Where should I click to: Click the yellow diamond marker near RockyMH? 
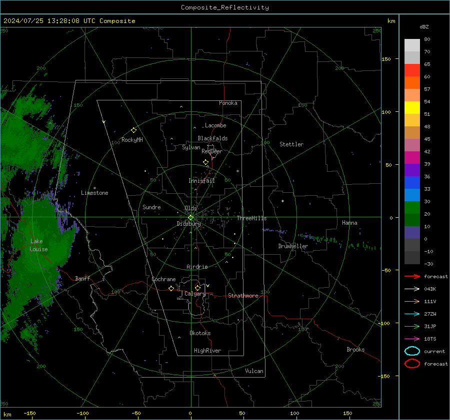(x=133, y=130)
